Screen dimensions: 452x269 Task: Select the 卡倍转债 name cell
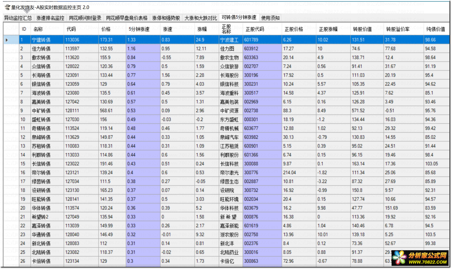coord(47,261)
